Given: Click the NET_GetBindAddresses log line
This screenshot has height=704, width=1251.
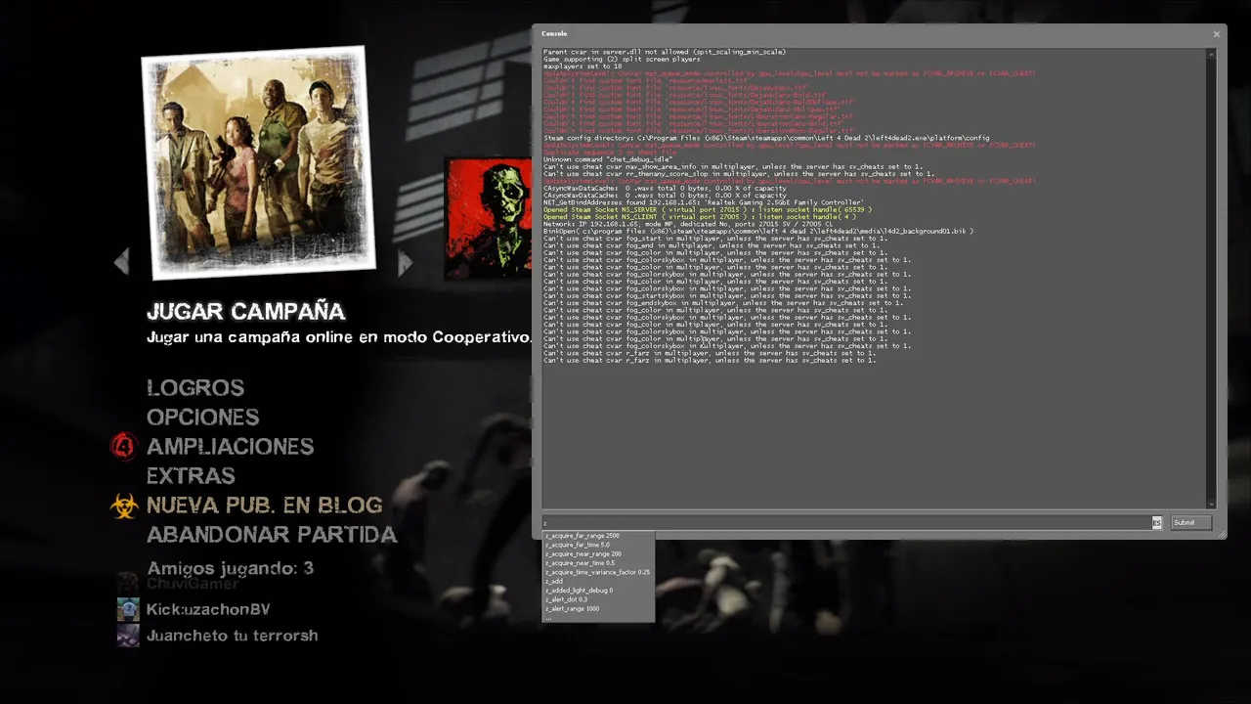Looking at the screenshot, I should (704, 202).
